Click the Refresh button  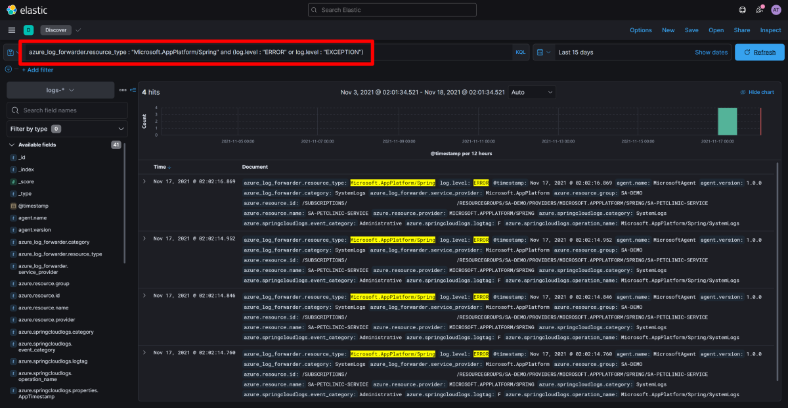(x=759, y=53)
